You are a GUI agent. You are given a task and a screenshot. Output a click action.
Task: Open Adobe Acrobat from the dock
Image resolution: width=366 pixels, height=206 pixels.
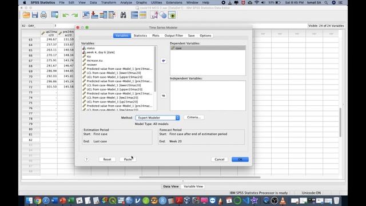[x=179, y=200]
